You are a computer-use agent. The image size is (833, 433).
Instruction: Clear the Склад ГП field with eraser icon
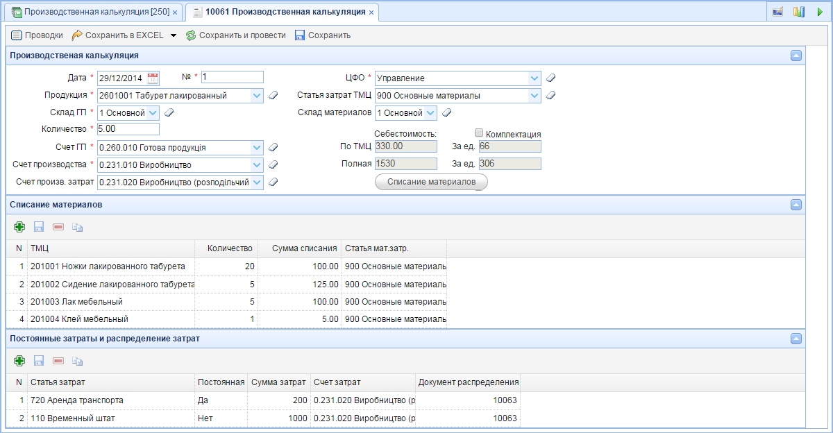[169, 112]
